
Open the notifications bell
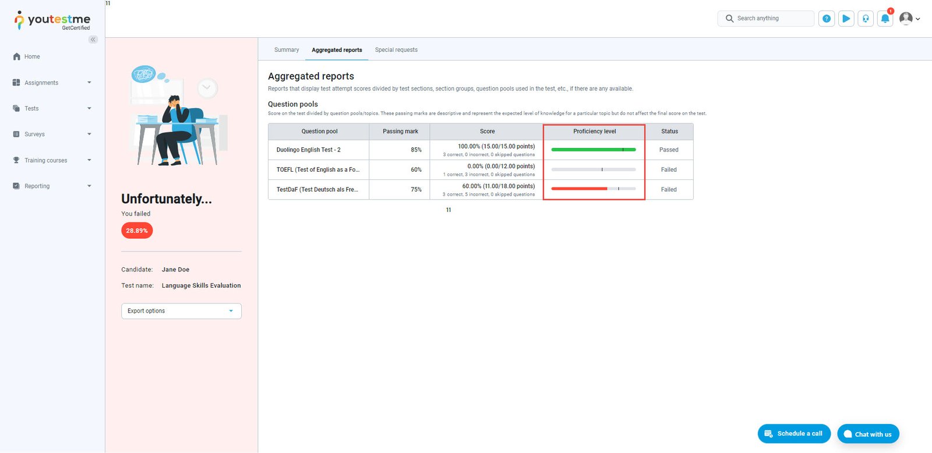[885, 19]
